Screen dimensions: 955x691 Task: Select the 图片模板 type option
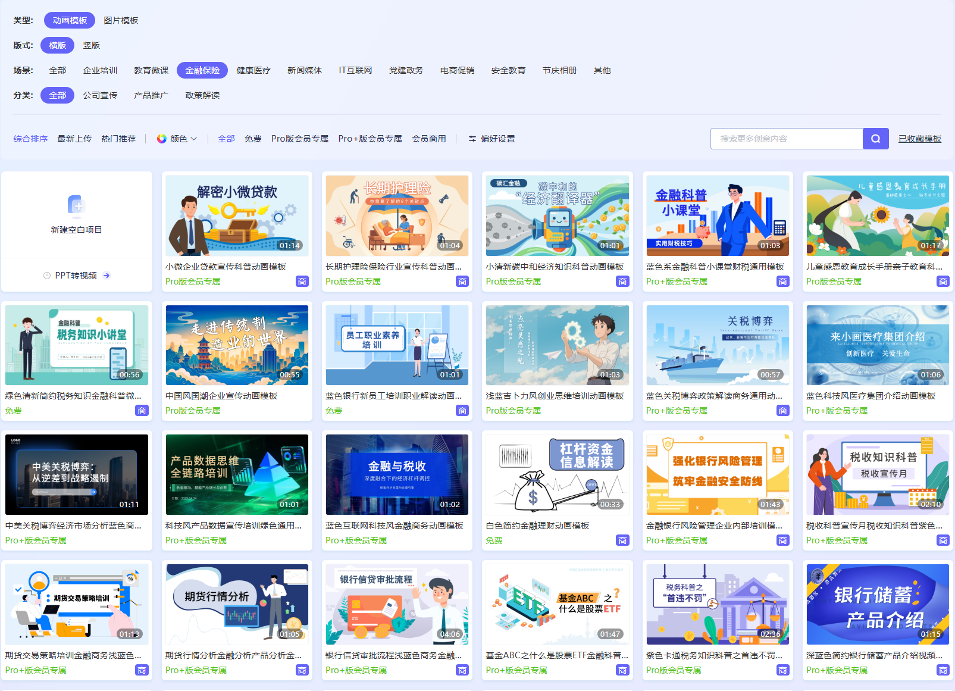tap(121, 20)
